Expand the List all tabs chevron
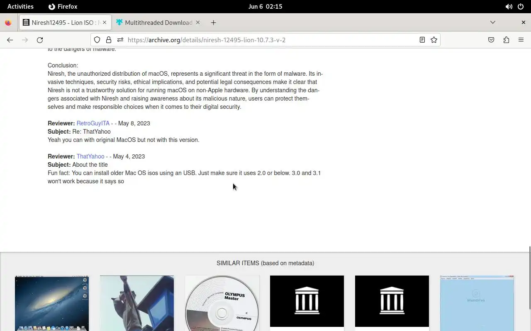The image size is (531, 331). pyautogui.click(x=493, y=22)
